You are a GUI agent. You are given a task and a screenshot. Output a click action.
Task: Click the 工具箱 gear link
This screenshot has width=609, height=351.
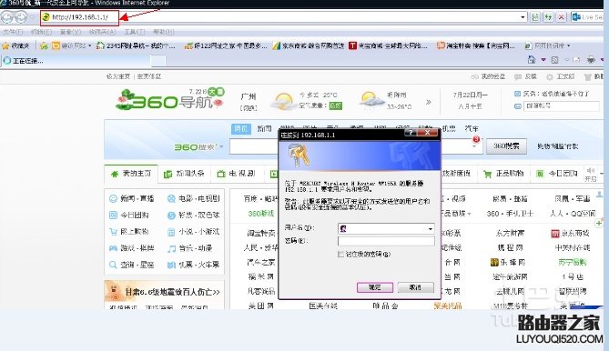[x=561, y=76]
